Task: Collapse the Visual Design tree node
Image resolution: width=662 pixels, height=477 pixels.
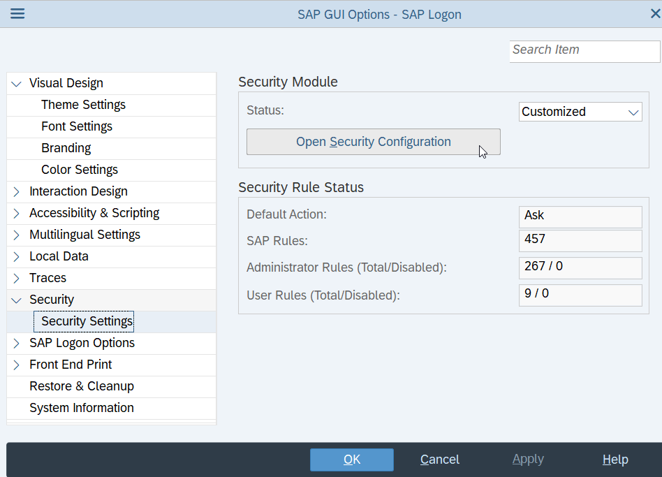Action: [17, 84]
